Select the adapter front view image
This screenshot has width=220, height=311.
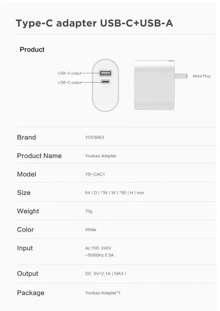105,85
